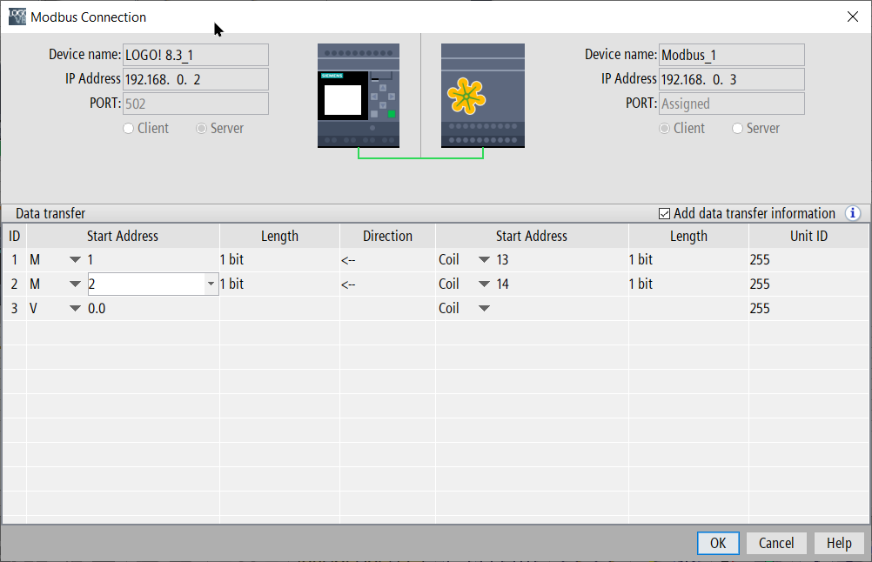Select row 3 by its ID cell

coord(15,309)
